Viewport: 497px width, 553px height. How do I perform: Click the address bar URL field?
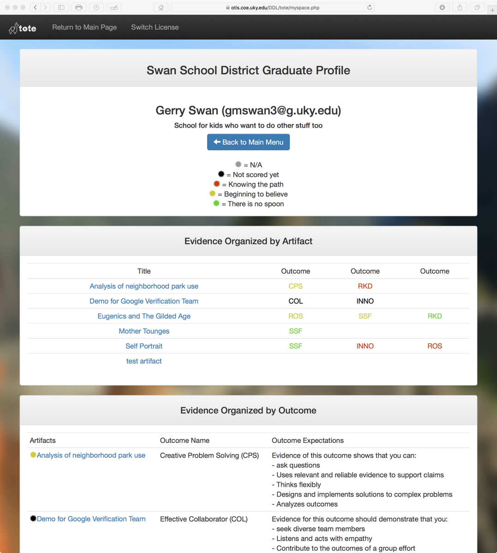pos(272,7)
